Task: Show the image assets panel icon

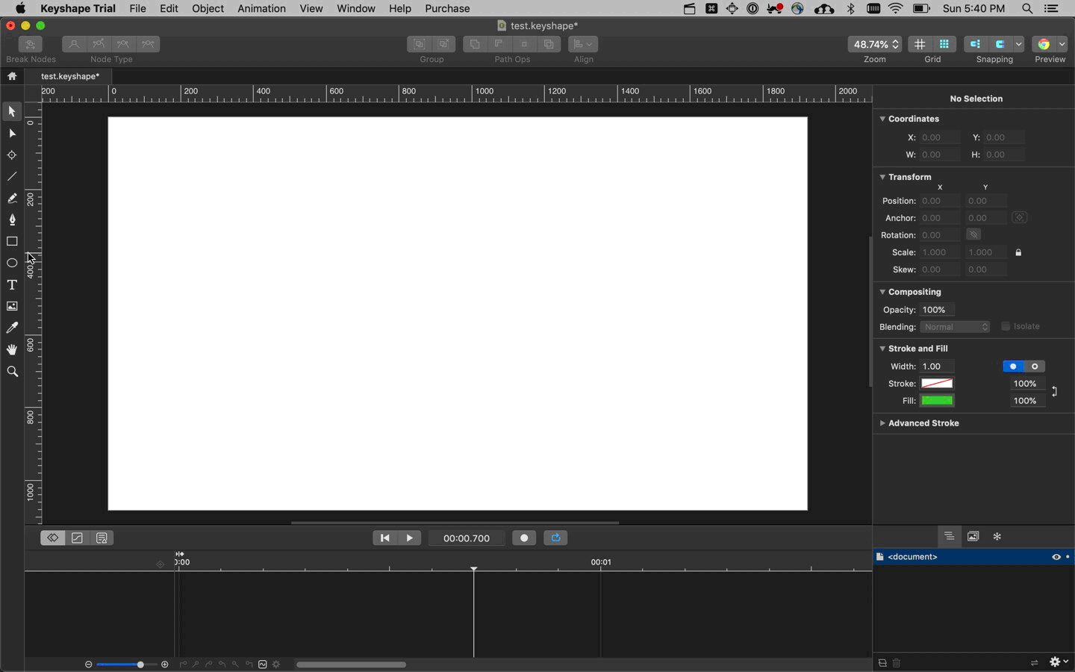Action: tap(973, 536)
